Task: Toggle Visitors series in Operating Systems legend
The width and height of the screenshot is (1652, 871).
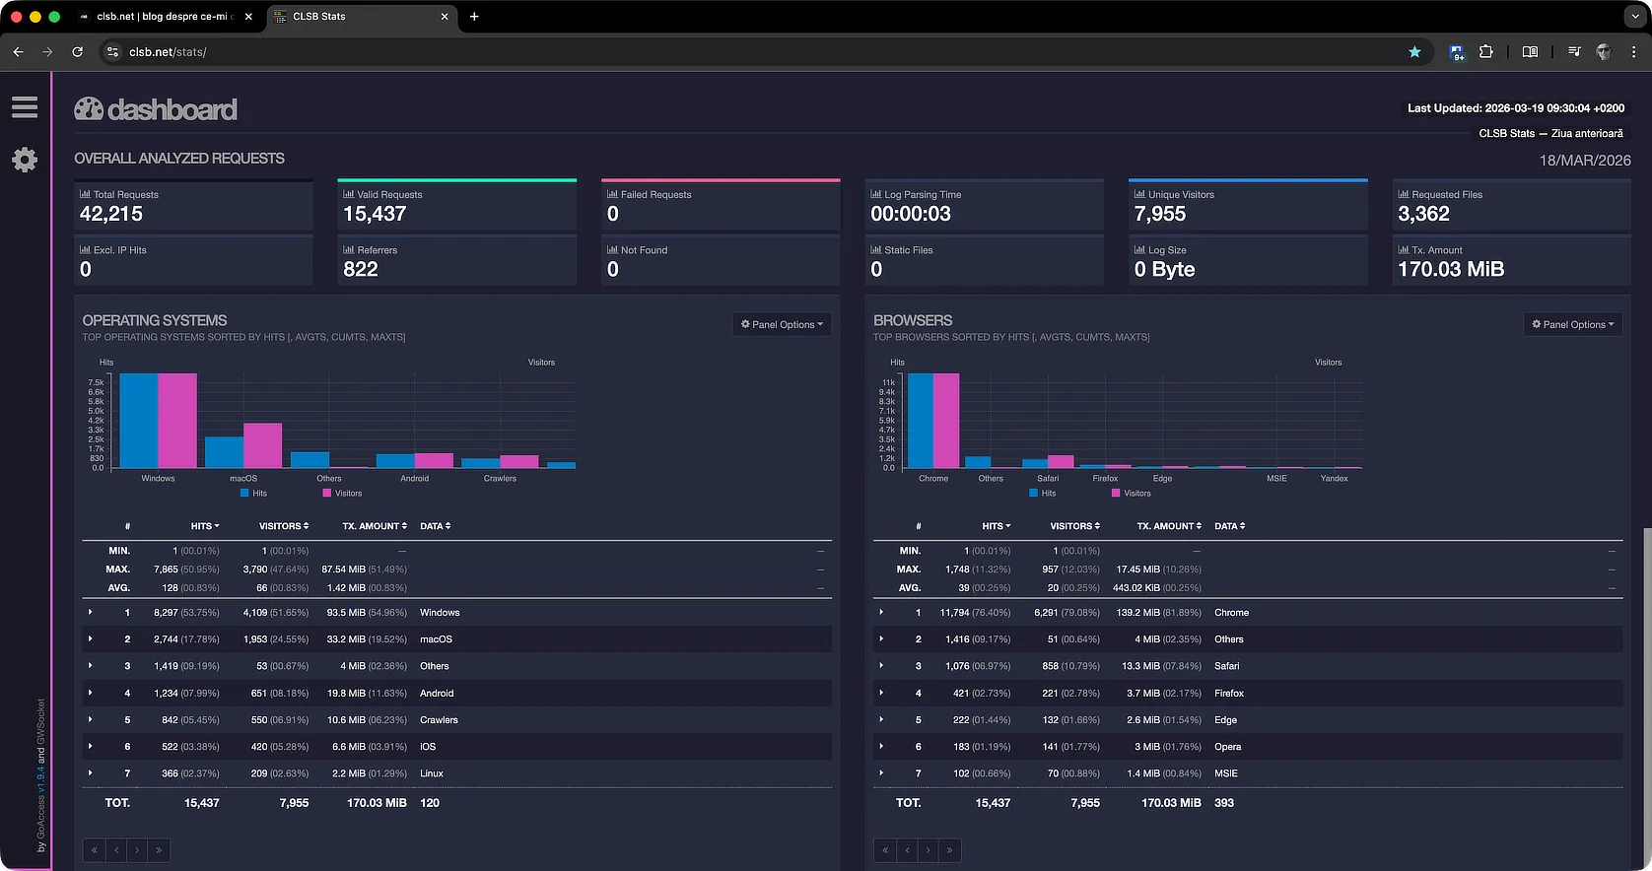Action: [x=342, y=494]
